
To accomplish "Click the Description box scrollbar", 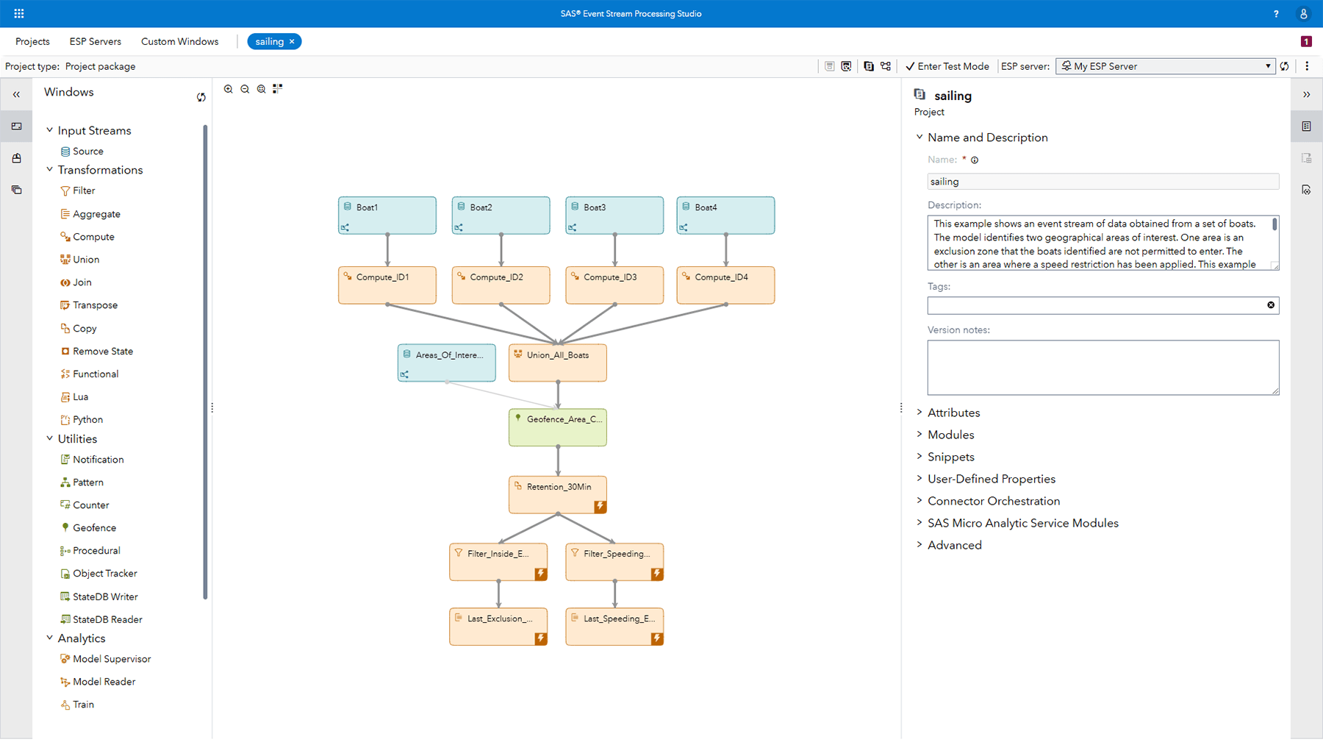I will (x=1274, y=224).
